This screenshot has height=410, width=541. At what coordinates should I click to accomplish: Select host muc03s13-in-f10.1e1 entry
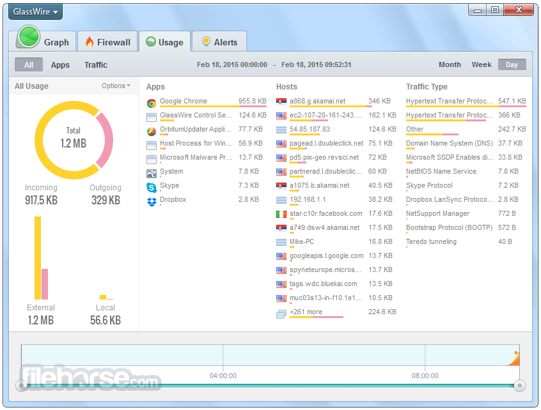pyautogui.click(x=336, y=299)
